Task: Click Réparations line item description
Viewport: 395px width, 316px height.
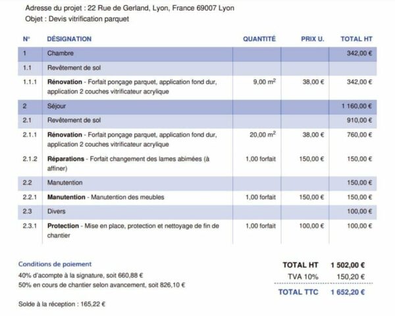Action: click(128, 164)
